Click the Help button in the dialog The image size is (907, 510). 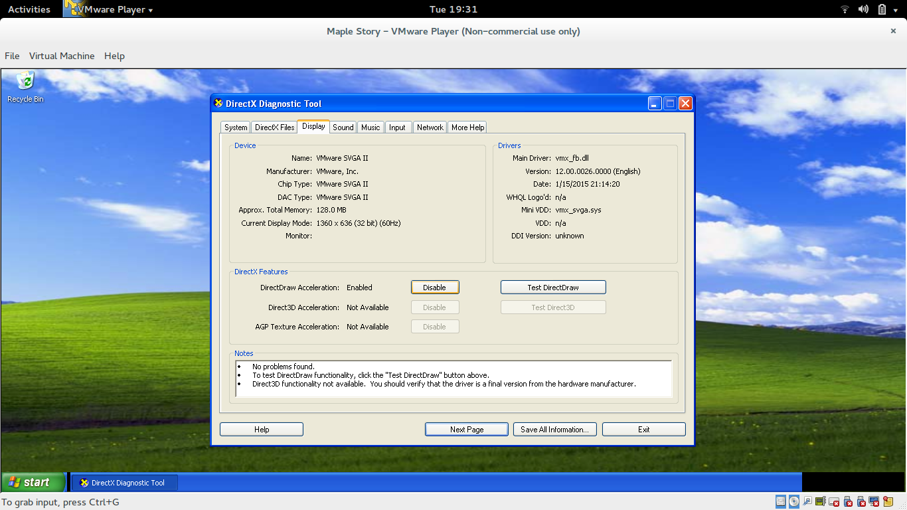262,430
